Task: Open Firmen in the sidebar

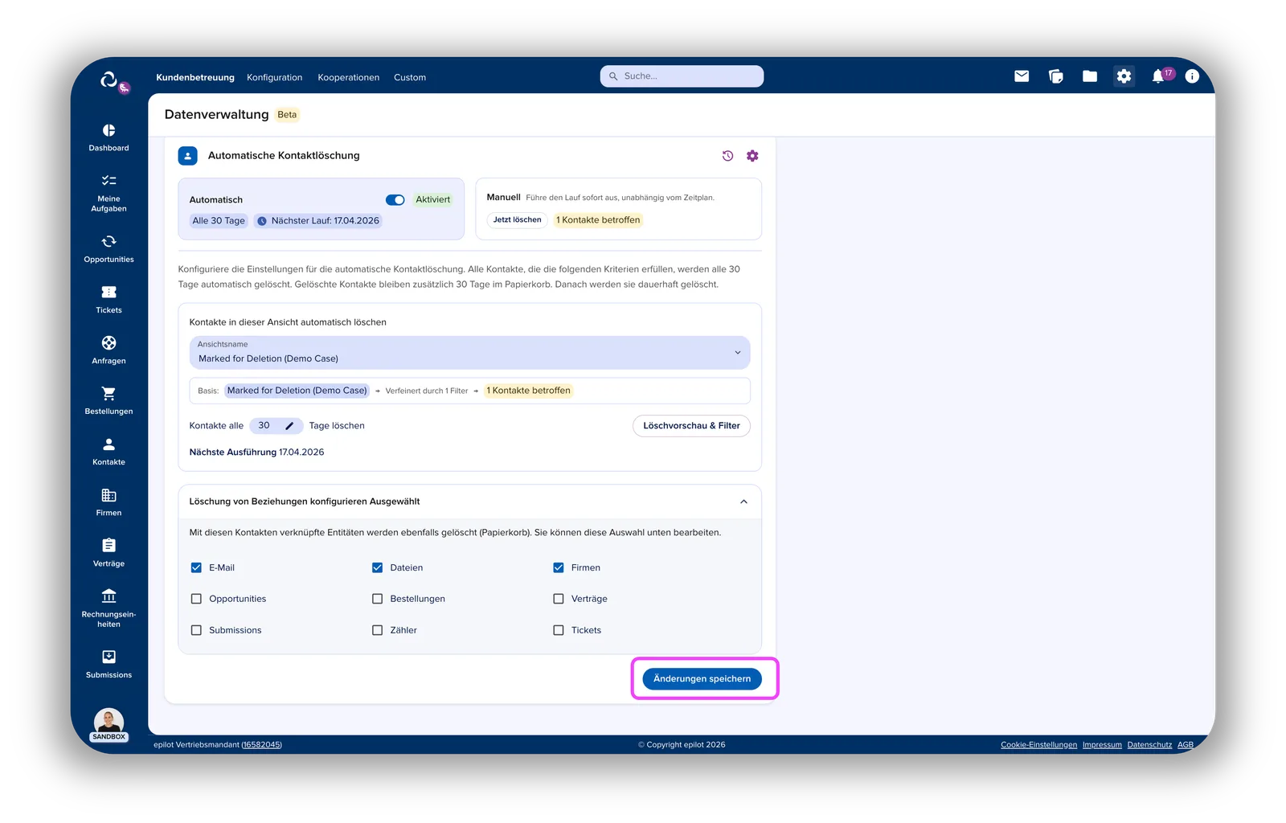Action: pos(109,502)
